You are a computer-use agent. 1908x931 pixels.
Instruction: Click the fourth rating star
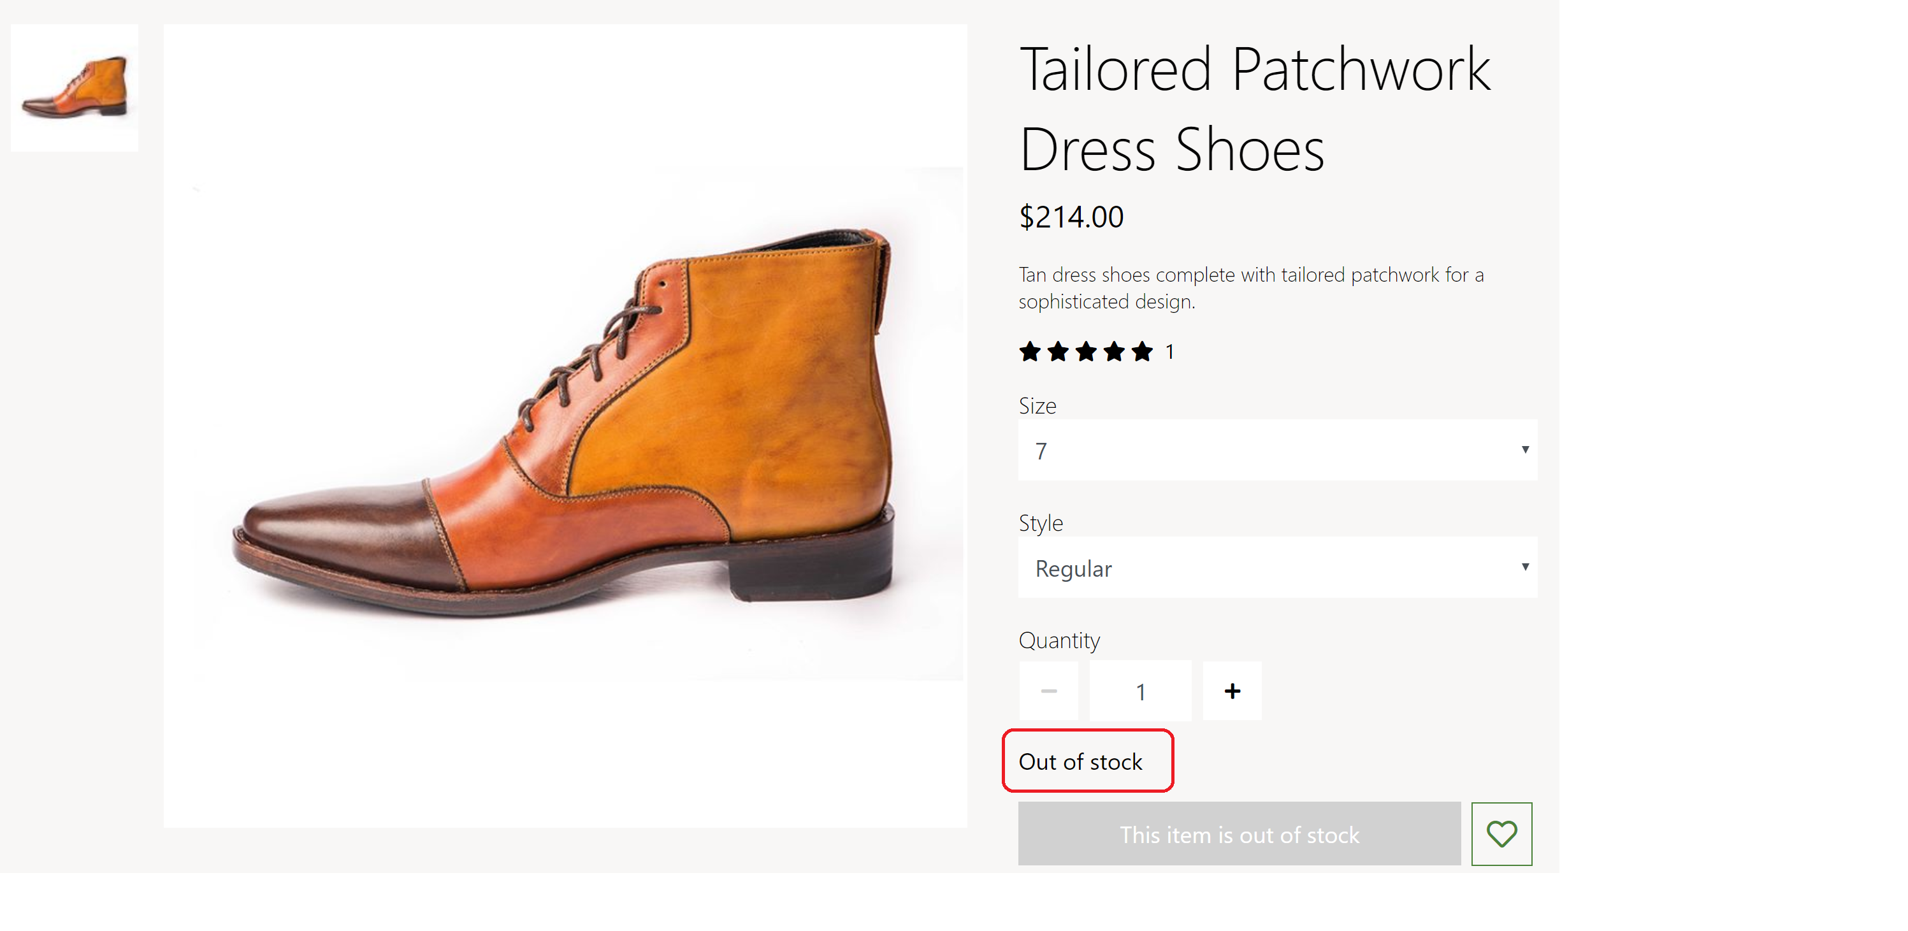(1114, 351)
